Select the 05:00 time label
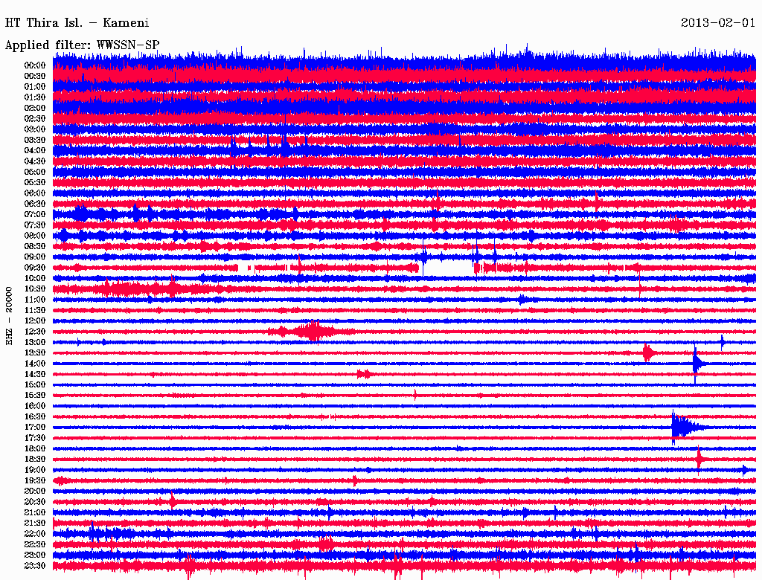 coord(35,172)
